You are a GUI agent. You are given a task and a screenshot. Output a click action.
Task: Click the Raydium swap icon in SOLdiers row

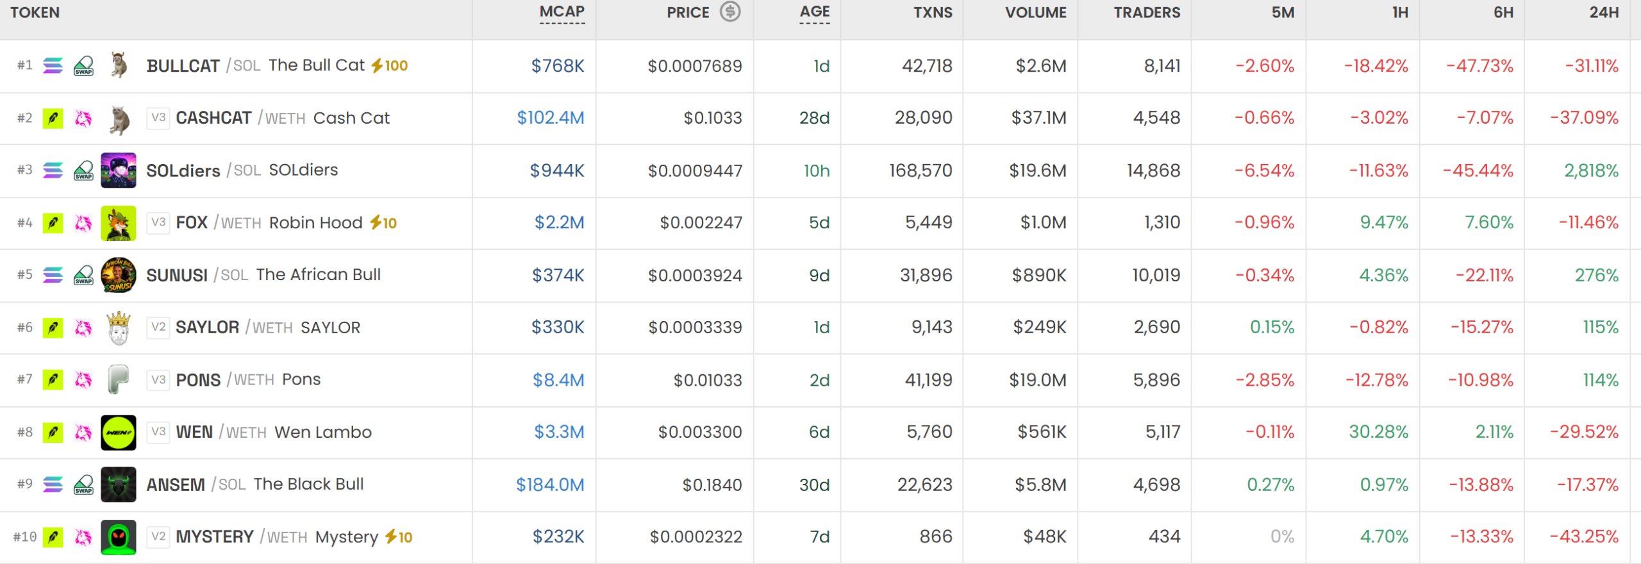pos(83,170)
